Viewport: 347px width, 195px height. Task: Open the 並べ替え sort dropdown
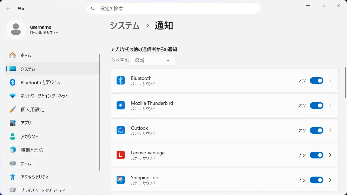(x=153, y=60)
